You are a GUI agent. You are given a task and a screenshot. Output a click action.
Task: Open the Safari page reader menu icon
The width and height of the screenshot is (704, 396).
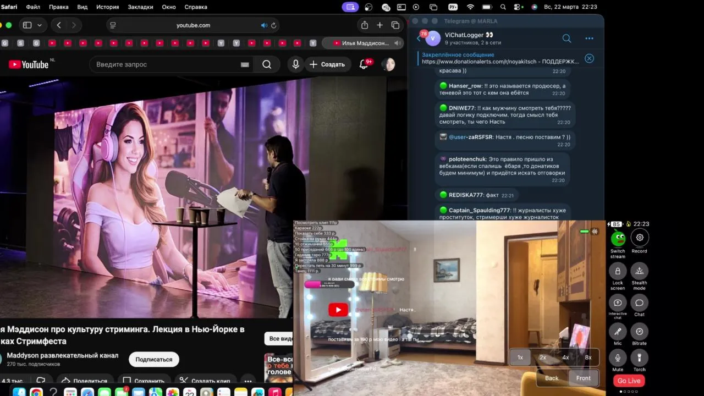point(113,25)
